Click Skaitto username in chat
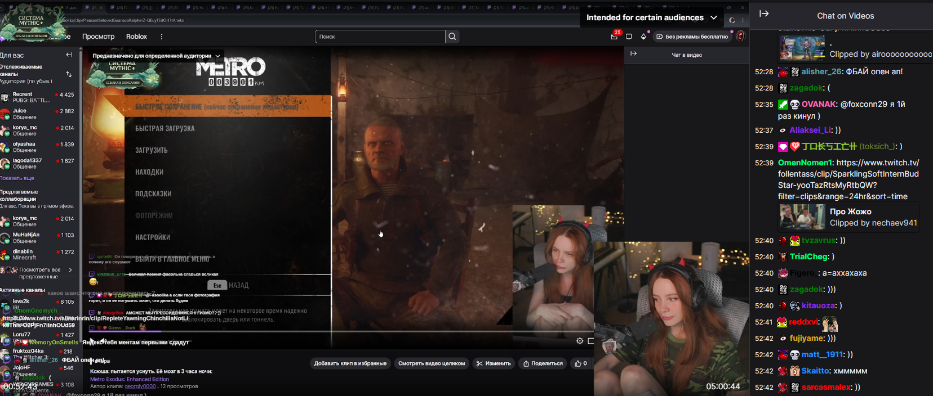The width and height of the screenshot is (933, 396). point(816,371)
